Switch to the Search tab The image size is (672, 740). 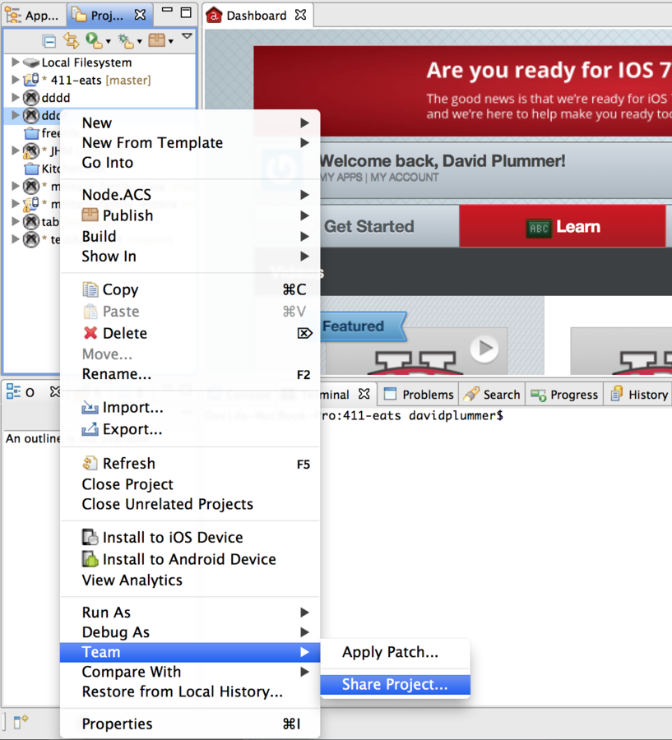[492, 394]
